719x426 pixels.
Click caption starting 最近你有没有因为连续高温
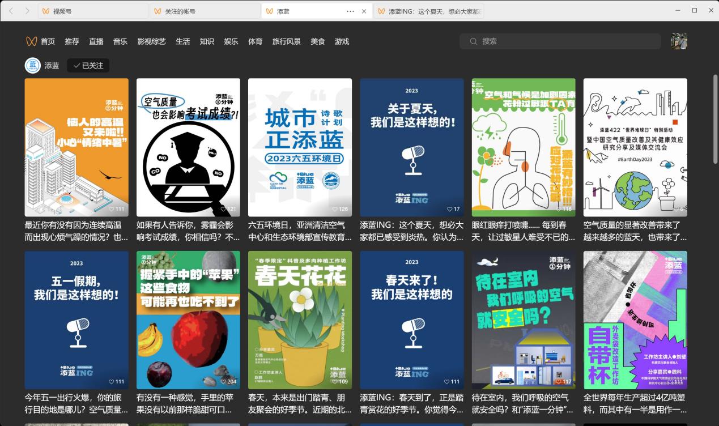pos(76,231)
